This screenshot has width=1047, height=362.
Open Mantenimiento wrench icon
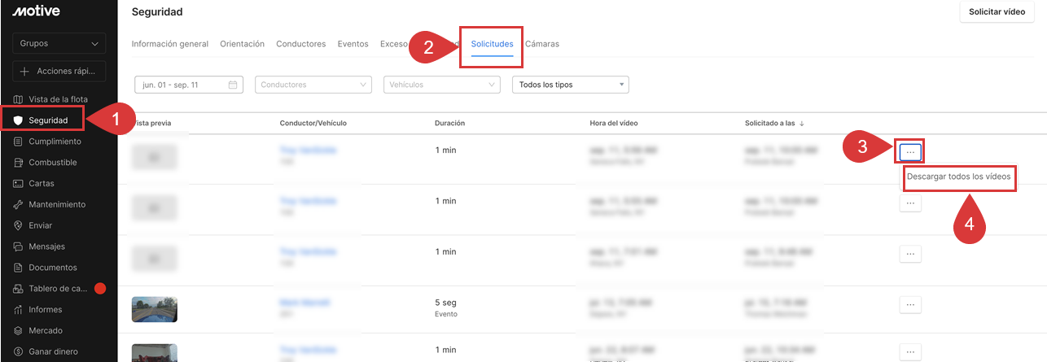click(19, 205)
